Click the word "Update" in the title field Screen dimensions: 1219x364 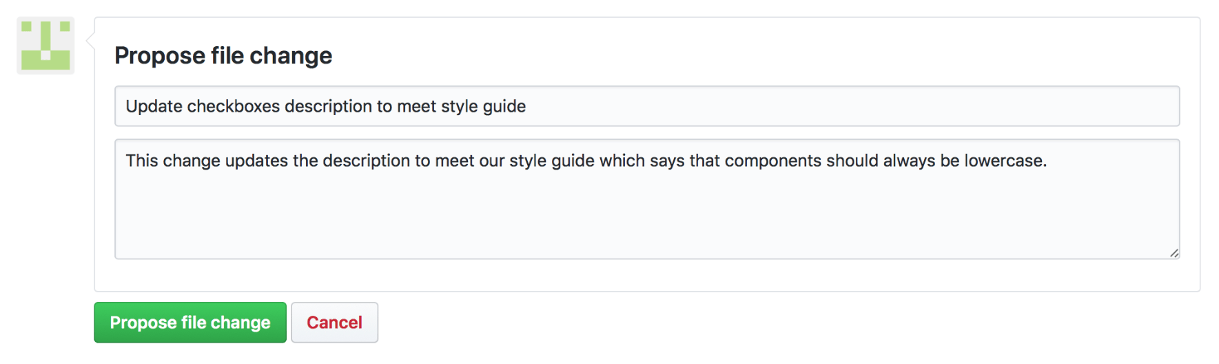click(x=154, y=106)
